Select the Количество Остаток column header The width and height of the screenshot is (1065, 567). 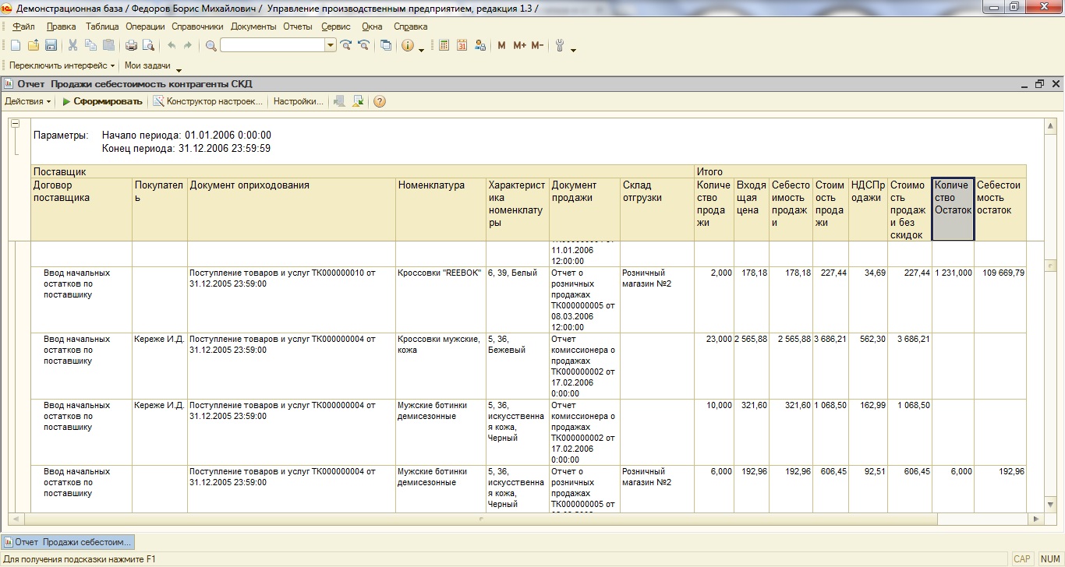coord(953,209)
